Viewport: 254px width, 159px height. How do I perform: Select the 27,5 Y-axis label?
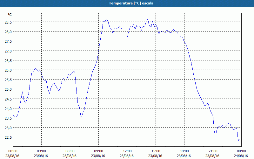pos(8,42)
